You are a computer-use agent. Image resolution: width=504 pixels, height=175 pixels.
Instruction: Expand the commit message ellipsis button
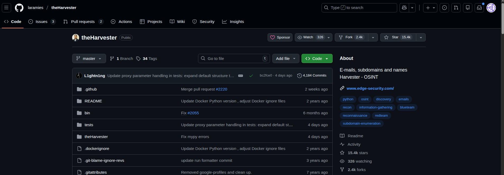[240, 76]
